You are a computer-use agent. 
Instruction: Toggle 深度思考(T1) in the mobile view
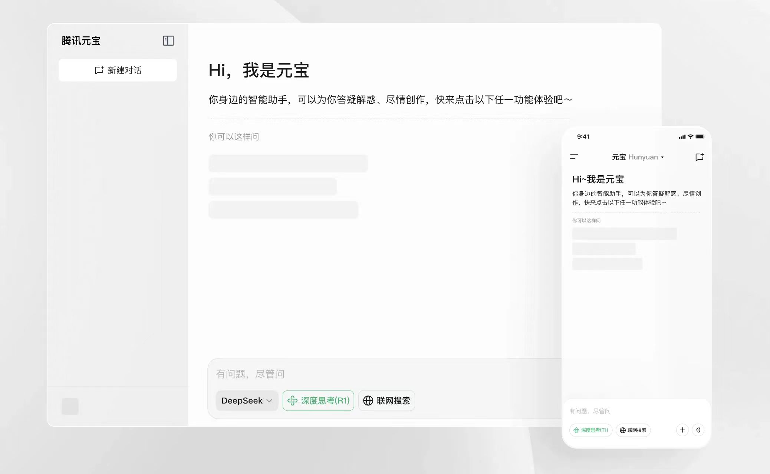point(591,430)
